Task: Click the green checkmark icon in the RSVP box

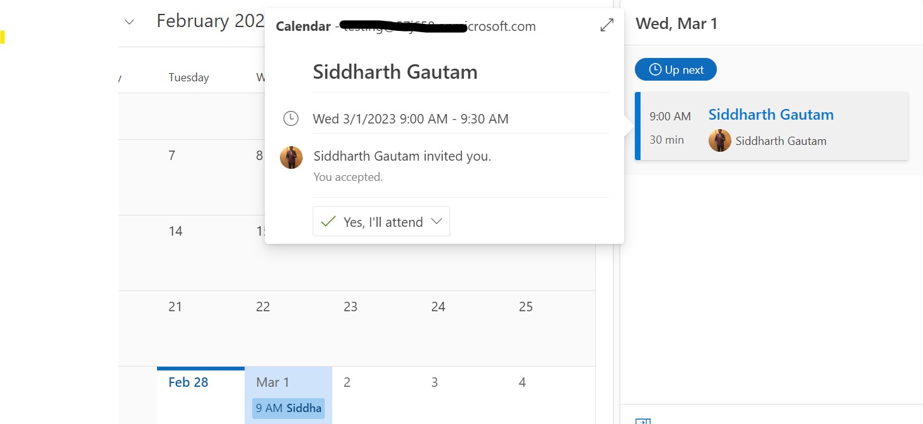Action: [328, 222]
